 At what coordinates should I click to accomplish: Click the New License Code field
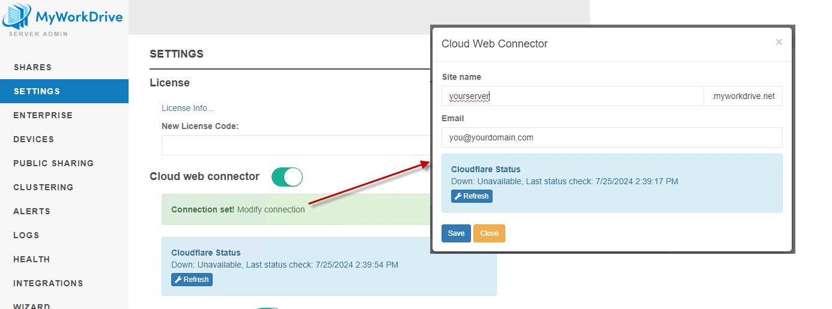coord(294,145)
